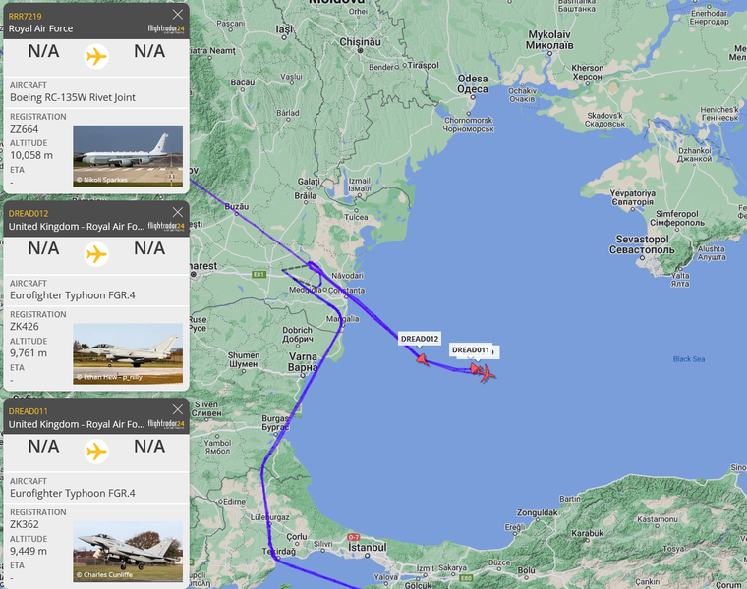Open the ZK362 Typhoon aircraft photo
The height and width of the screenshot is (589, 747).
pyautogui.click(x=128, y=552)
